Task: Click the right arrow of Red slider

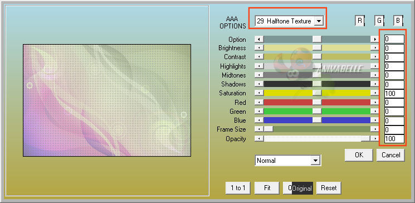Action: point(374,102)
